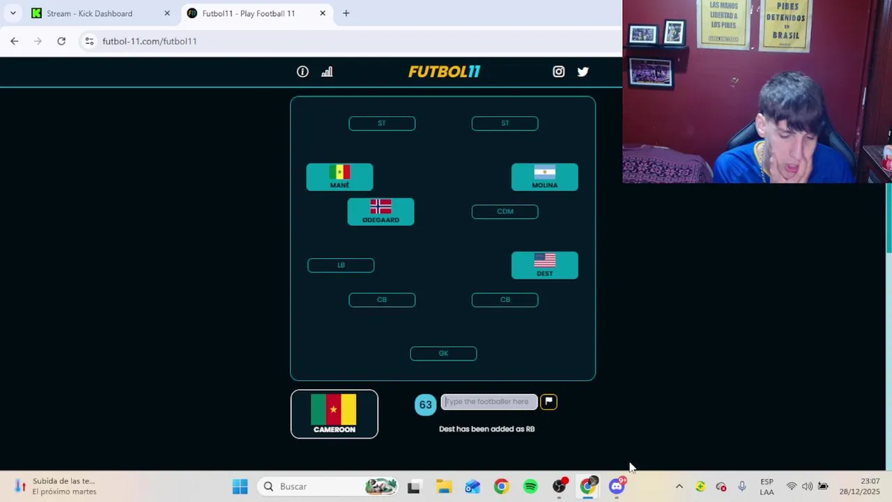Click the Cameroon country card

coord(334,414)
